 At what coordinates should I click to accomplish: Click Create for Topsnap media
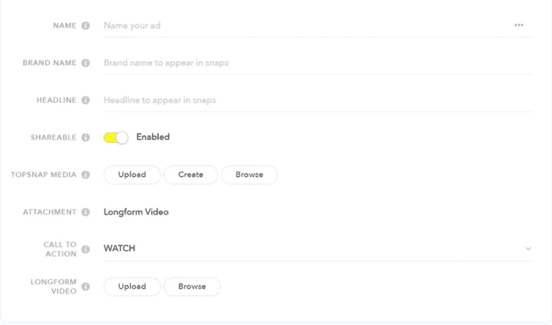(191, 175)
